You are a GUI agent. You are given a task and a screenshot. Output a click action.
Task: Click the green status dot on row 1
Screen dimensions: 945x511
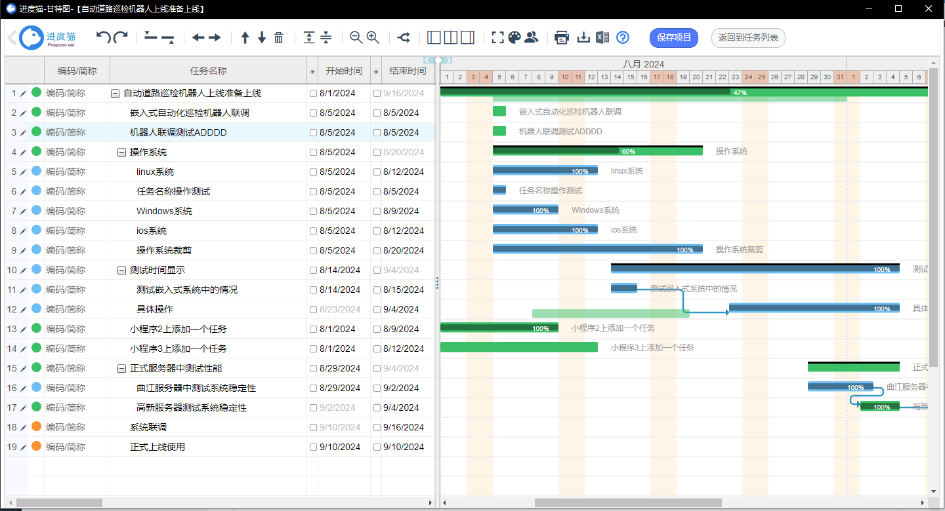[37, 92]
